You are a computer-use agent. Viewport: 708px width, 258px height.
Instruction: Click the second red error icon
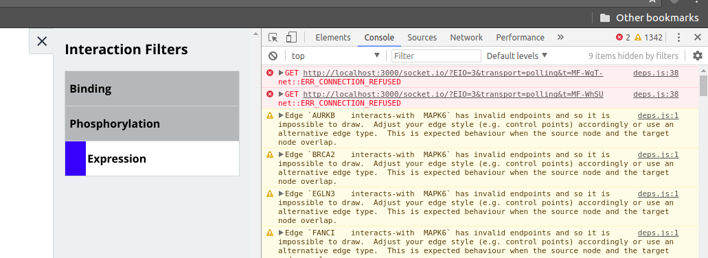[270, 94]
